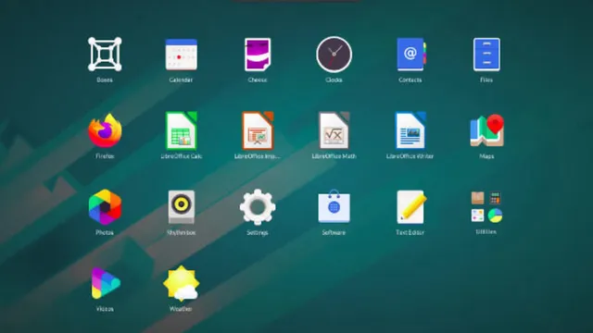Launch the Maps app
The image size is (593, 333).
486,130
